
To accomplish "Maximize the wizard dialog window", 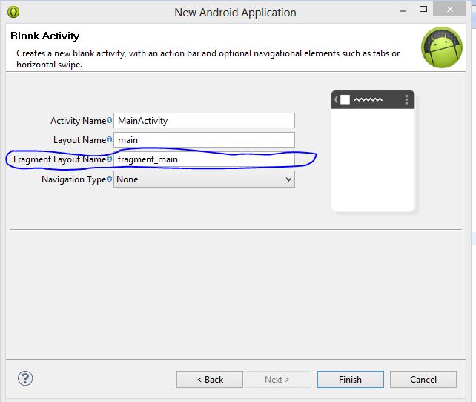I will click(423, 10).
